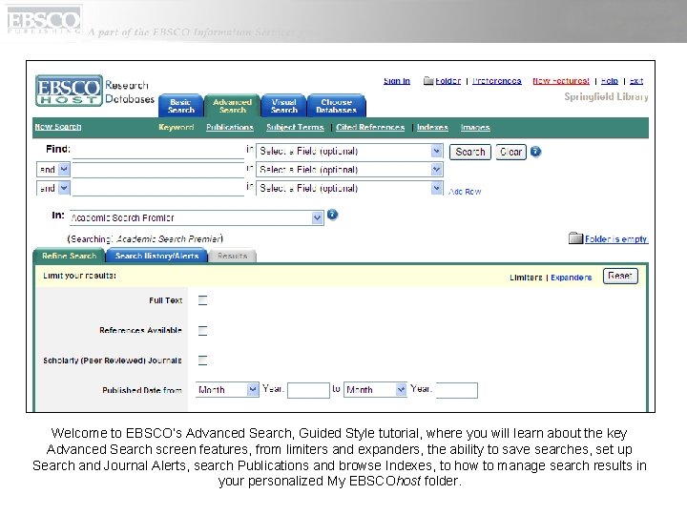Open second Select a Field dropdown
687x515 pixels.
(349, 170)
